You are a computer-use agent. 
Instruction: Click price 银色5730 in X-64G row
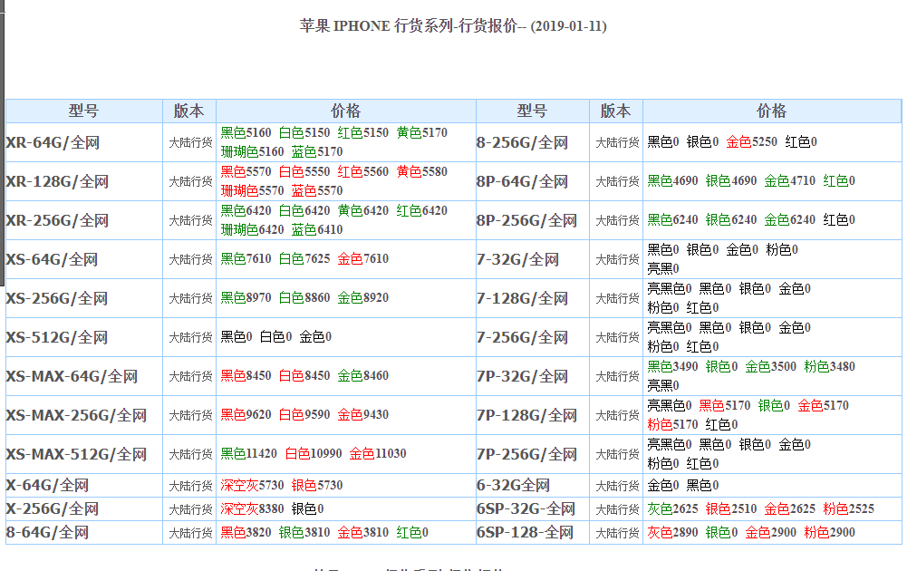[x=317, y=486]
